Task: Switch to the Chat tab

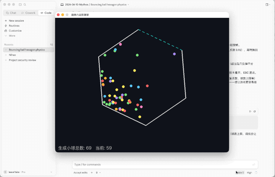Action: click(x=11, y=13)
